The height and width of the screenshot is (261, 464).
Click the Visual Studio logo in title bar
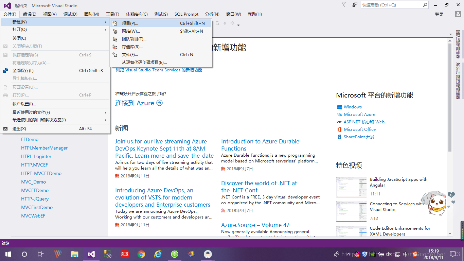click(7, 5)
